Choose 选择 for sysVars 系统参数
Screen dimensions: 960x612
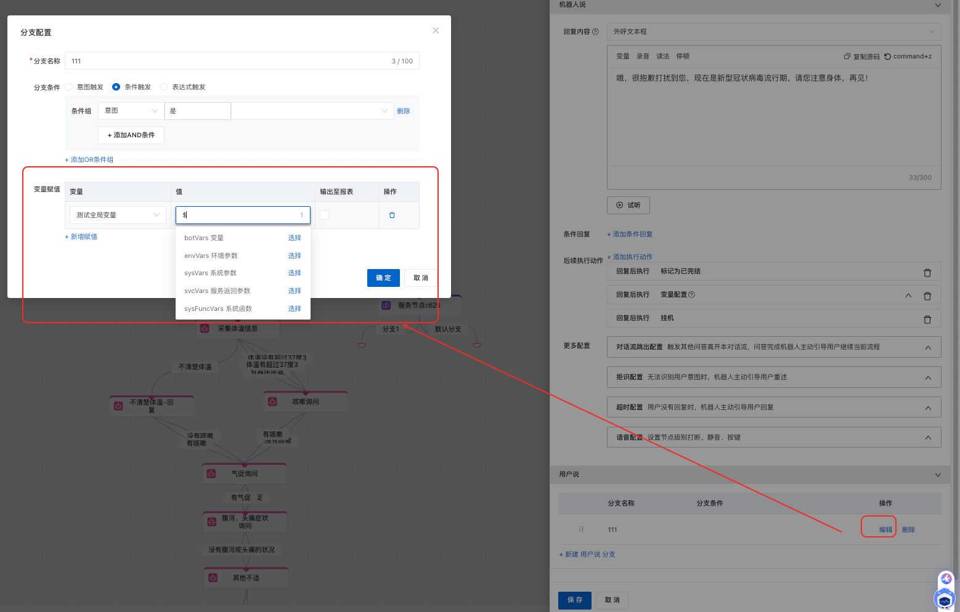(295, 273)
